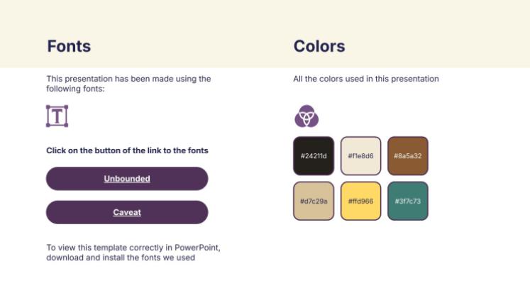Click the Fonts heading text
The width and height of the screenshot is (530, 298).
pos(69,46)
